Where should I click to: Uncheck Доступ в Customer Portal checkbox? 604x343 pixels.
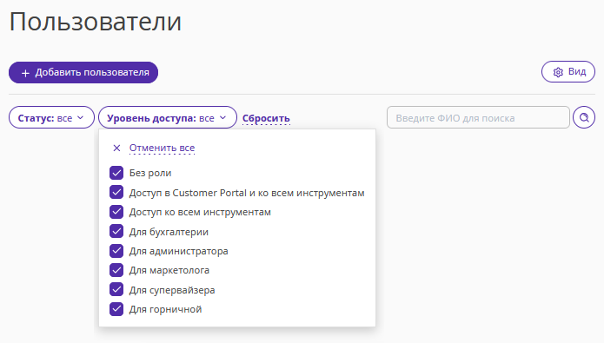[116, 192]
